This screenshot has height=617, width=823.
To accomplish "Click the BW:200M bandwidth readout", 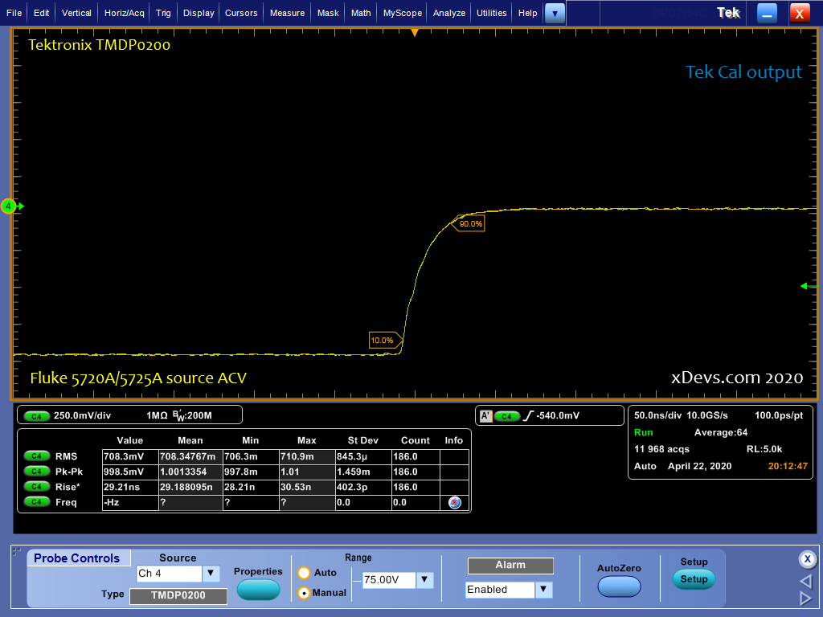I will point(192,415).
